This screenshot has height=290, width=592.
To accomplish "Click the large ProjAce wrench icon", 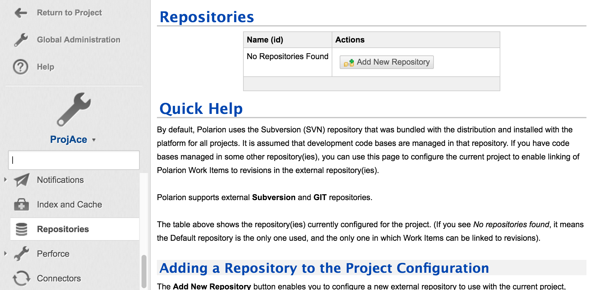I will point(74,110).
